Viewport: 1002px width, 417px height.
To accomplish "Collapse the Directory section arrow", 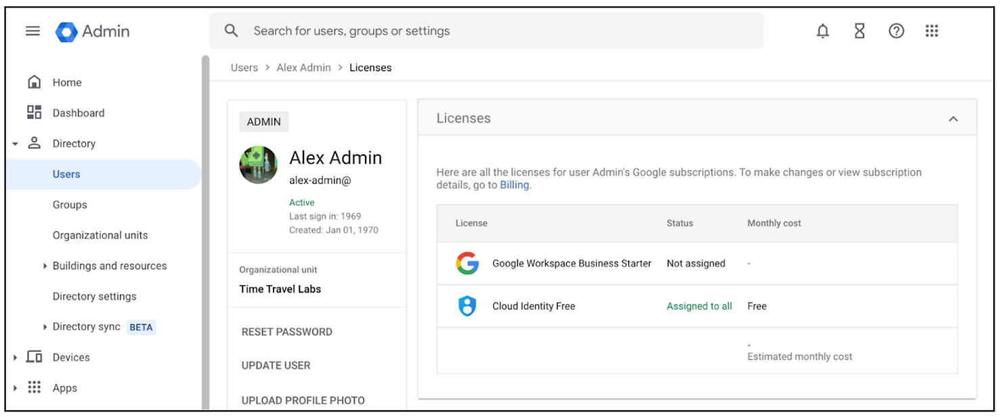I will click(15, 144).
